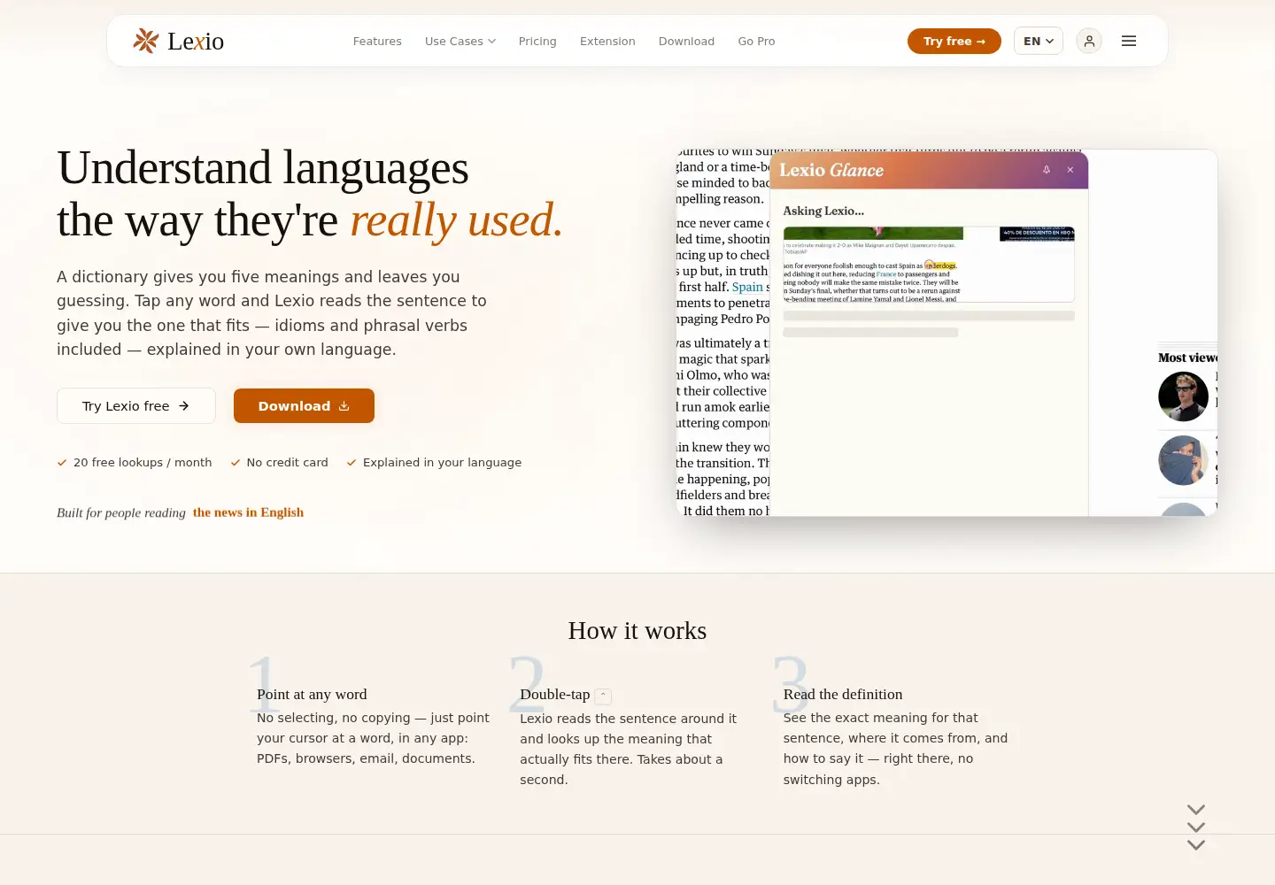Click the 'the news in English' text
The height and width of the screenshot is (885, 1275).
[x=248, y=512]
